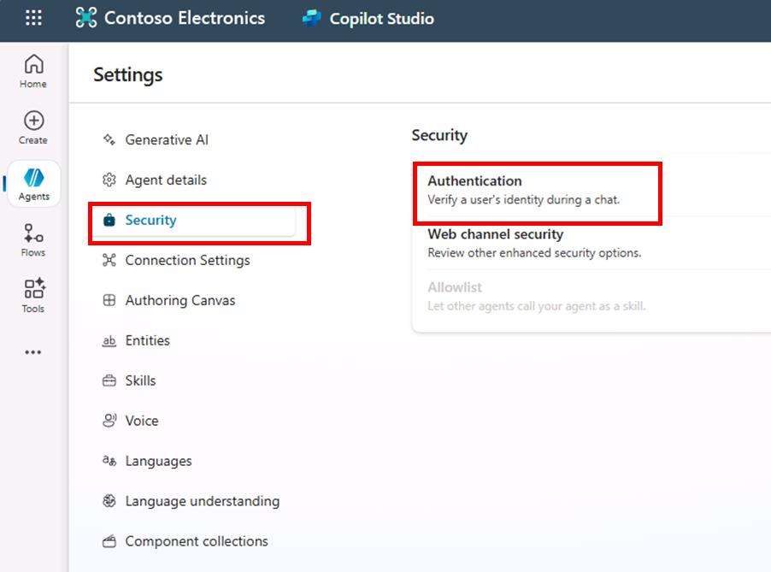Click the More ellipsis in the sidebar
This screenshot has height=572, width=771.
click(33, 352)
